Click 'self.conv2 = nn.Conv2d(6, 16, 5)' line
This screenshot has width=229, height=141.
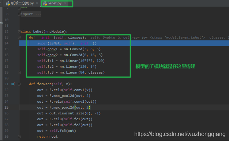coord(70,55)
